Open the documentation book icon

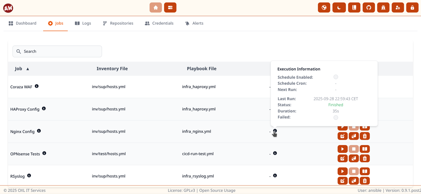354,7
